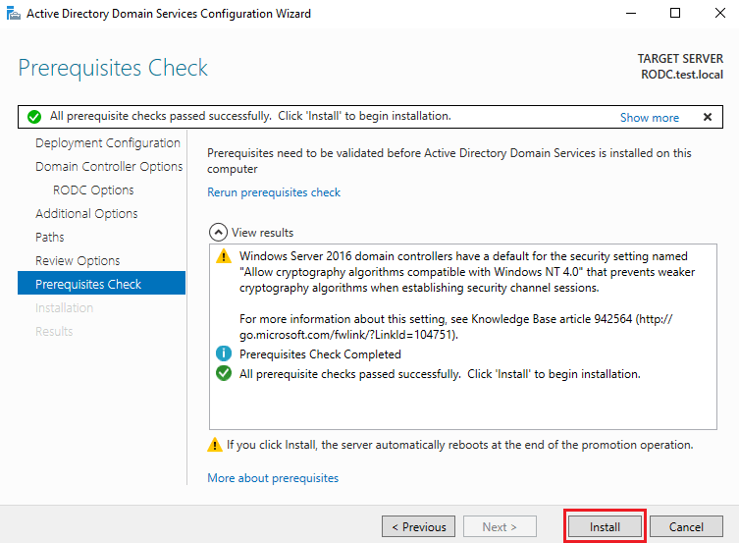The height and width of the screenshot is (543, 739).
Task: Click the green success icon in the results list
Action: tap(224, 374)
